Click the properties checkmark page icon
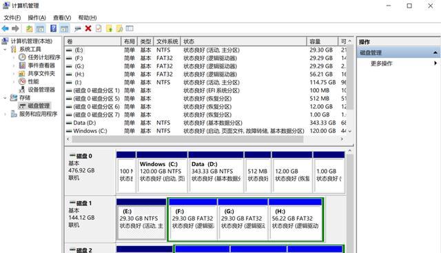The image size is (441, 253). pyautogui.click(x=99, y=28)
